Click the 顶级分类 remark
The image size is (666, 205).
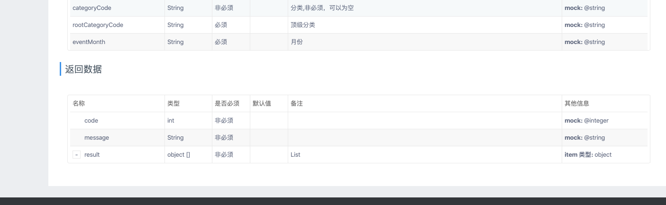click(303, 25)
